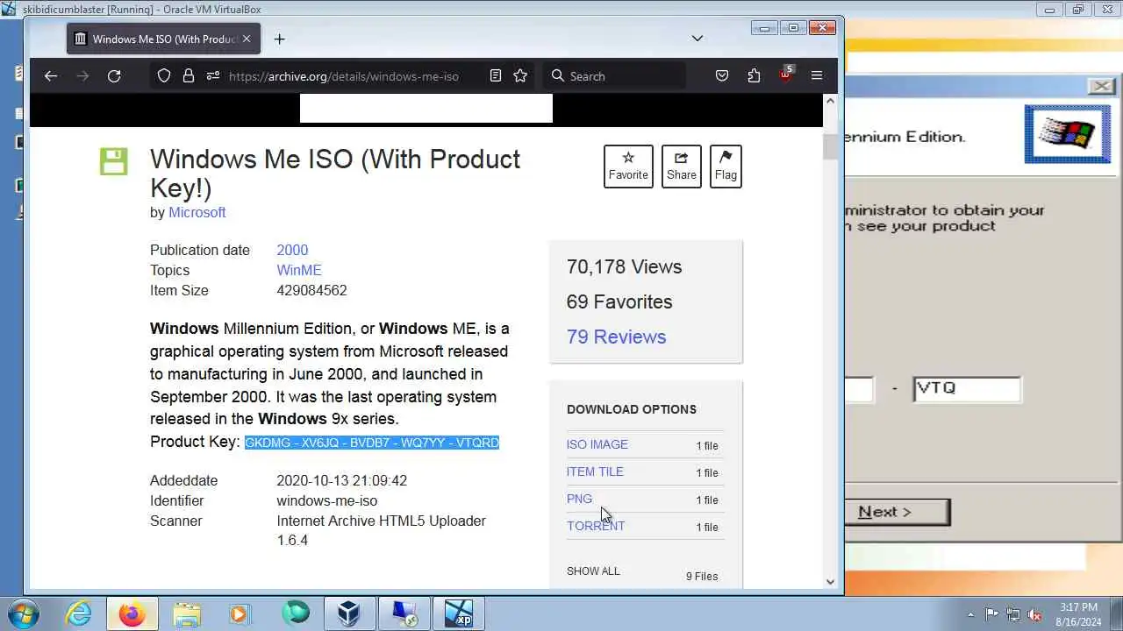Open a new tab with plus button
This screenshot has height=631, width=1123.
[x=279, y=39]
